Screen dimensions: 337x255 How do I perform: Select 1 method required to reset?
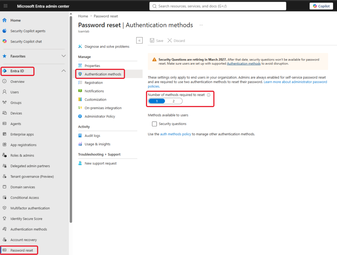[157, 101]
